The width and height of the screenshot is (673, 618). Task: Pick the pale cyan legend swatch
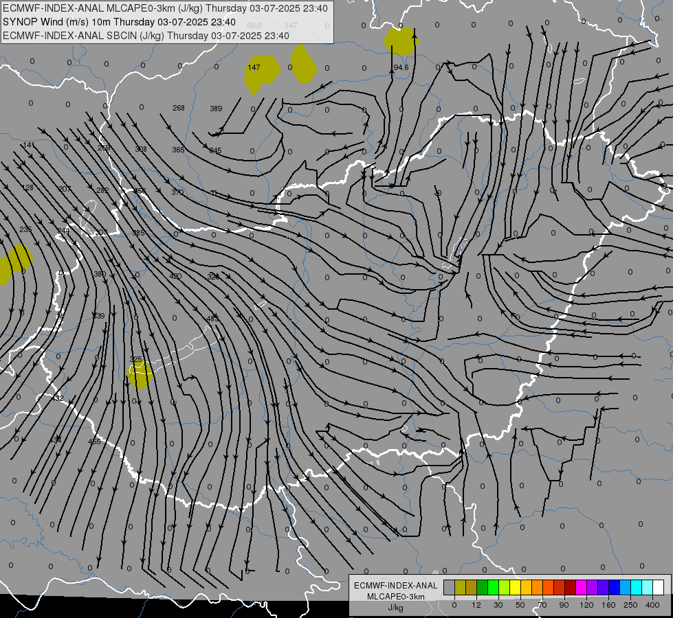[648, 587]
